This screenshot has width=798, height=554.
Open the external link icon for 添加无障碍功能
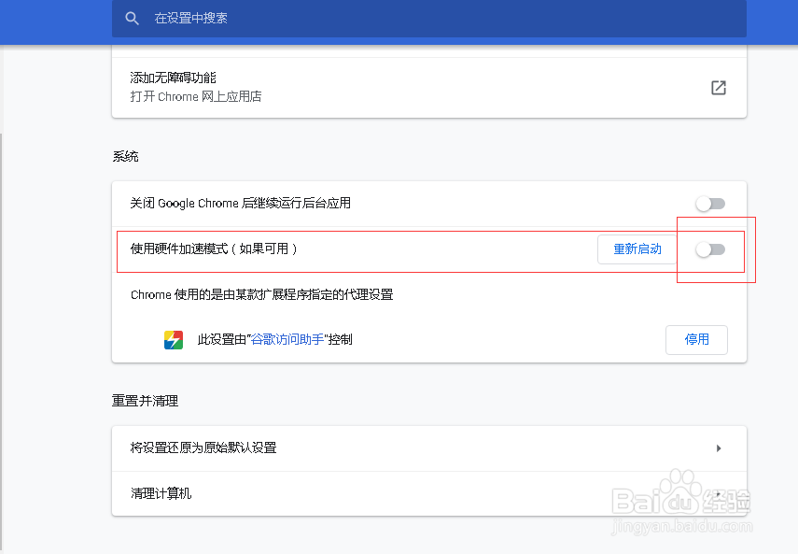[x=718, y=88]
